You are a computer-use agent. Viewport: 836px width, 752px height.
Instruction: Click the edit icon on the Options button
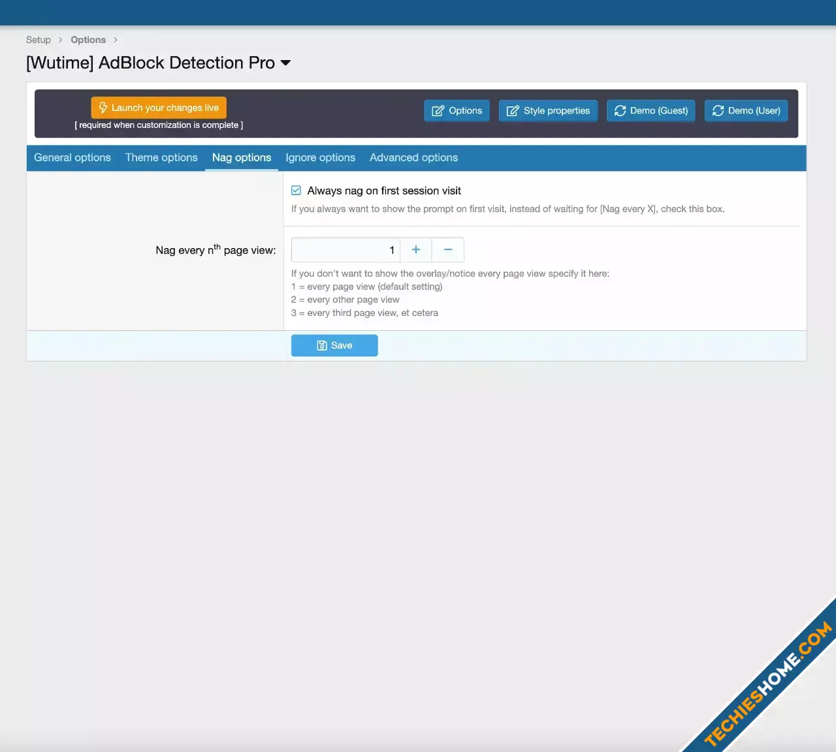point(438,110)
